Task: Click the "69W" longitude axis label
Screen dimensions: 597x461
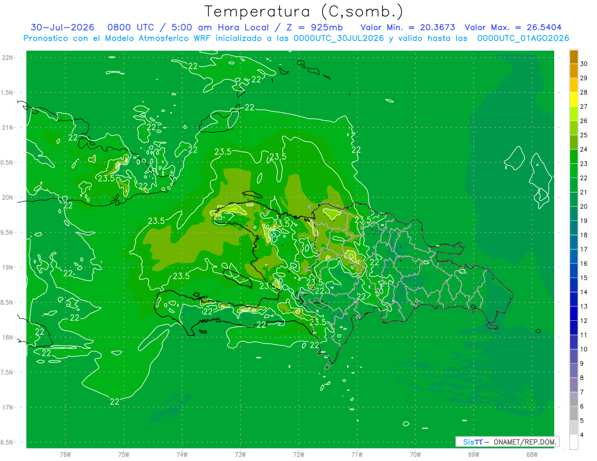Action: (x=474, y=455)
